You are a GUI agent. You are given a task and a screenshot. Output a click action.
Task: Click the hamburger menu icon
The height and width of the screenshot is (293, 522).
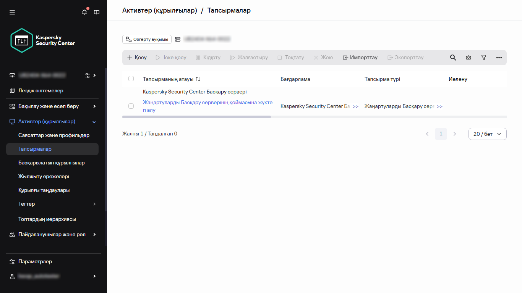(x=12, y=12)
